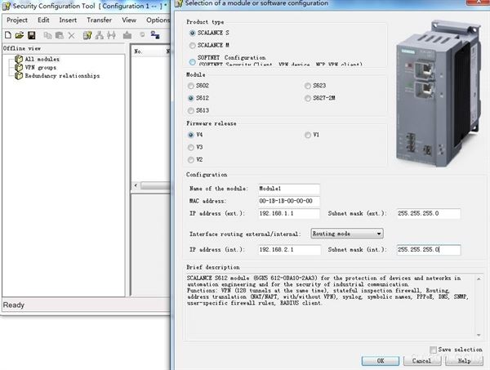The image size is (490, 370).
Task: Select the S627-2M module radio button
Action: (307, 98)
